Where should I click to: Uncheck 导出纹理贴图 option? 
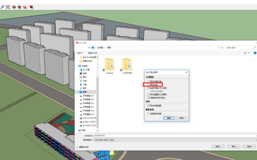coord(149,105)
